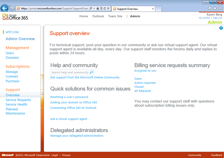This screenshot has width=224, height=158.
Task: Open Manage under Subscriptions
Action: (x=12, y=72)
